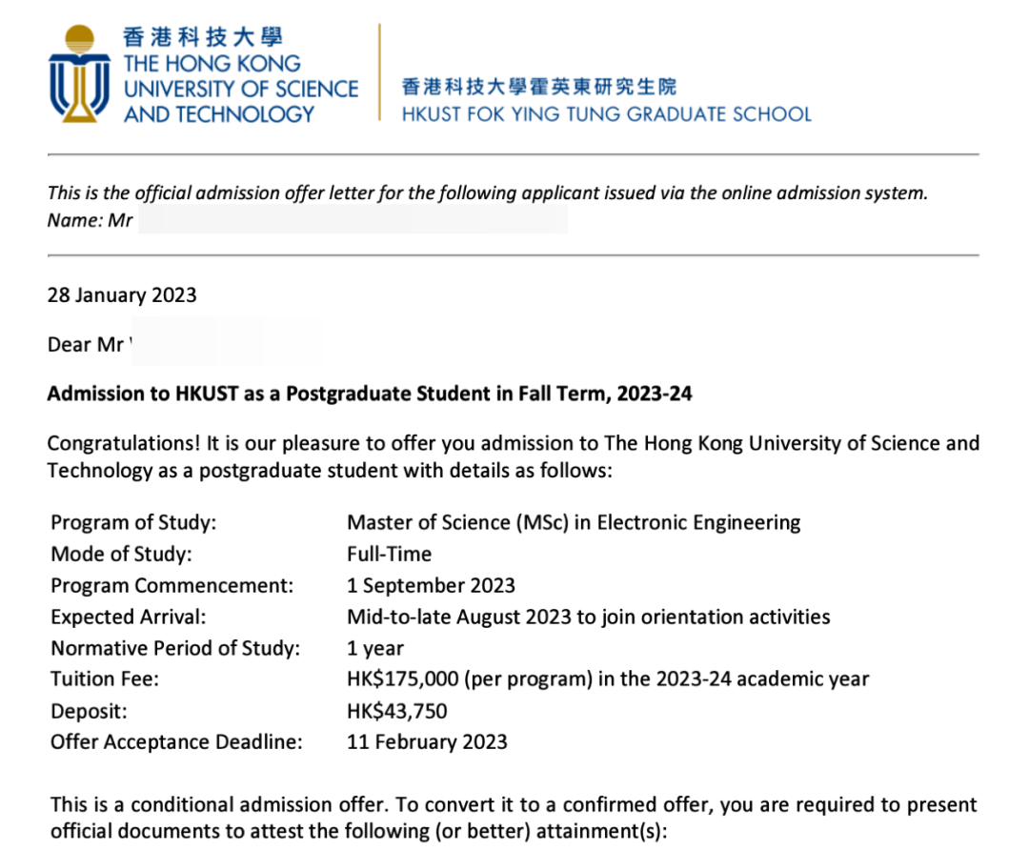
Task: Click the '1 September 2023' value
Action: (x=432, y=585)
